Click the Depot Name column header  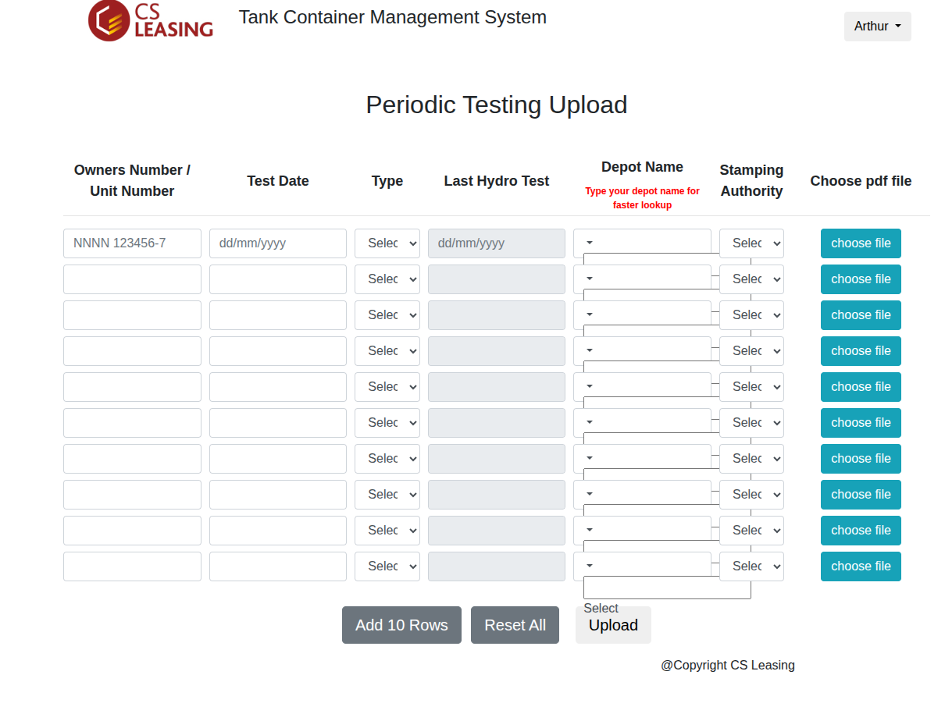click(x=642, y=167)
